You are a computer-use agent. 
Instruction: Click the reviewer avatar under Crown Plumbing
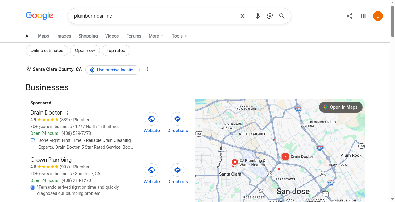point(33,188)
